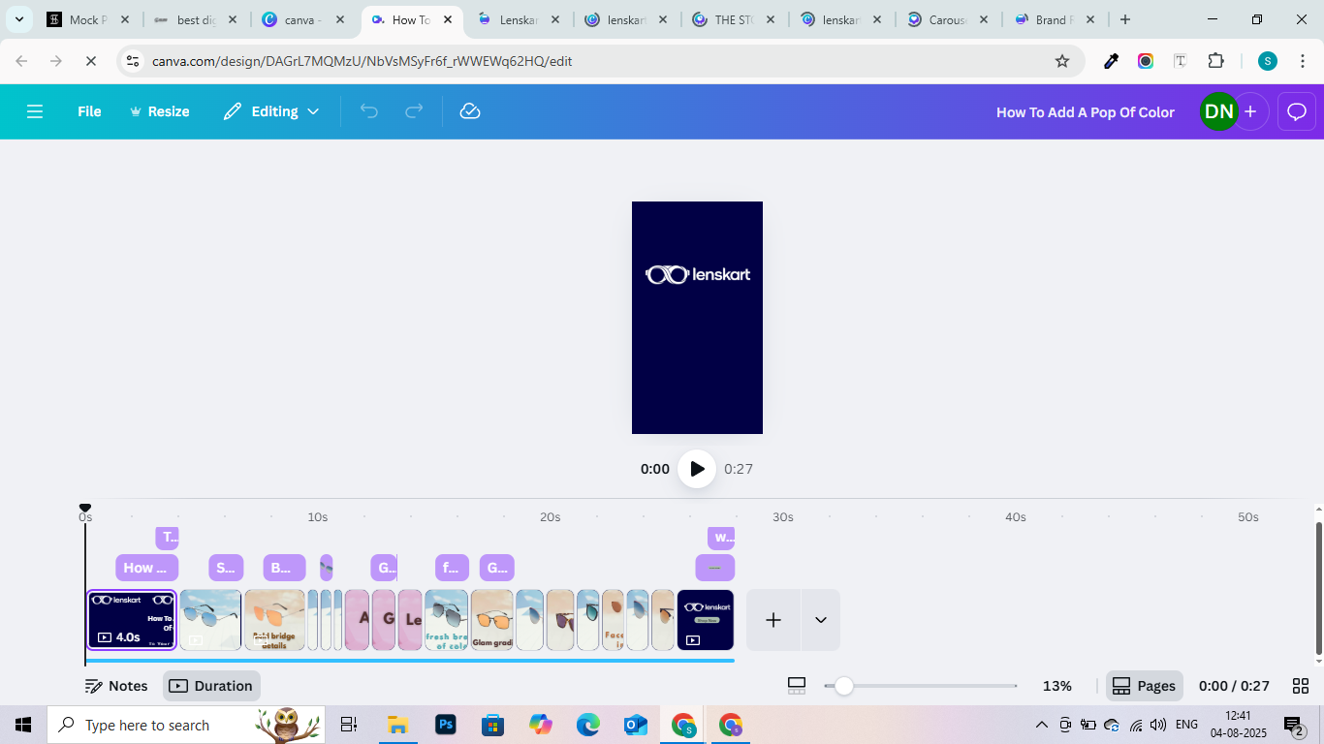Toggle the Duration button
Viewport: 1324px width, 744px height.
tap(211, 686)
